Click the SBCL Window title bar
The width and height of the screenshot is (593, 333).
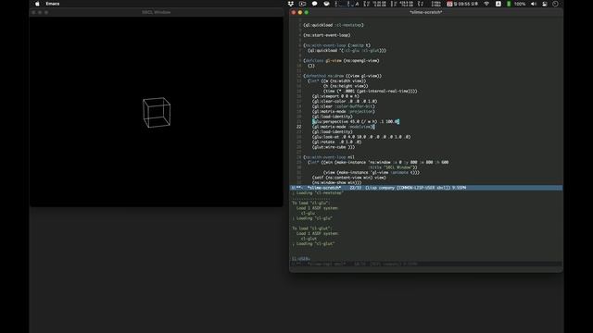[x=157, y=12]
